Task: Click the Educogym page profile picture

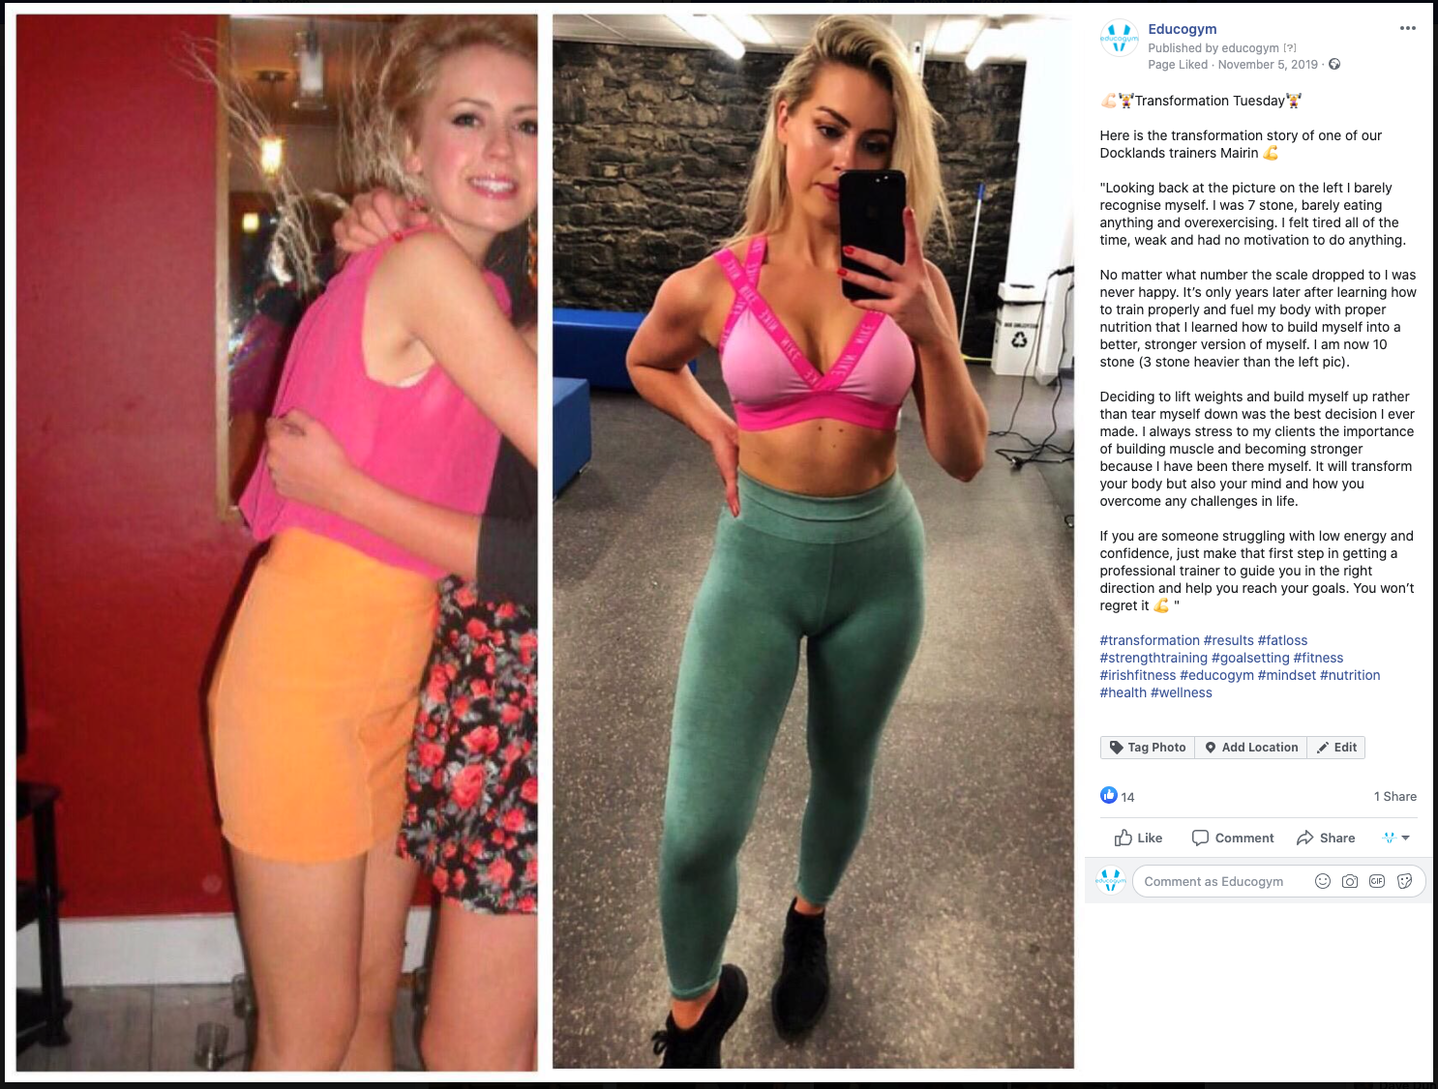Action: [x=1120, y=39]
